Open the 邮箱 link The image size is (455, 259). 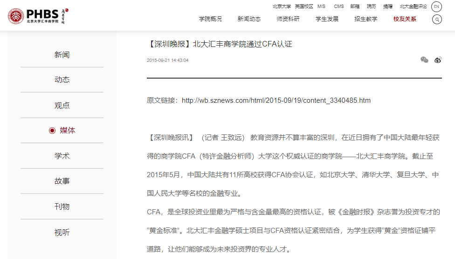click(355, 7)
